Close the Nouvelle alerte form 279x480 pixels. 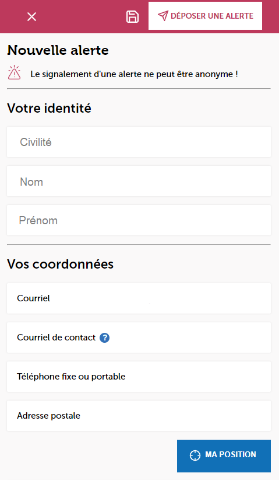point(32,16)
